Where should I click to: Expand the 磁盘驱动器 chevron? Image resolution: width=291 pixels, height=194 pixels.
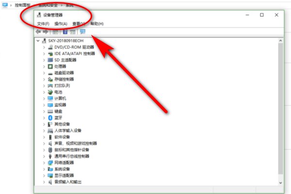click(x=44, y=73)
